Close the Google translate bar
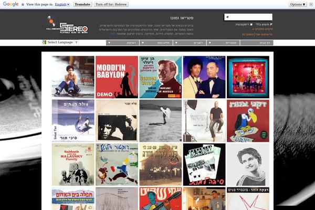The image size is (315, 210). point(311,4)
